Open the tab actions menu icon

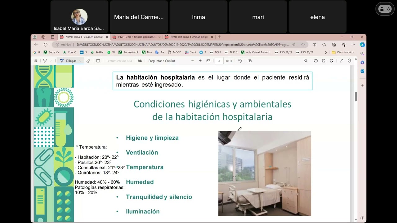(x=52, y=37)
